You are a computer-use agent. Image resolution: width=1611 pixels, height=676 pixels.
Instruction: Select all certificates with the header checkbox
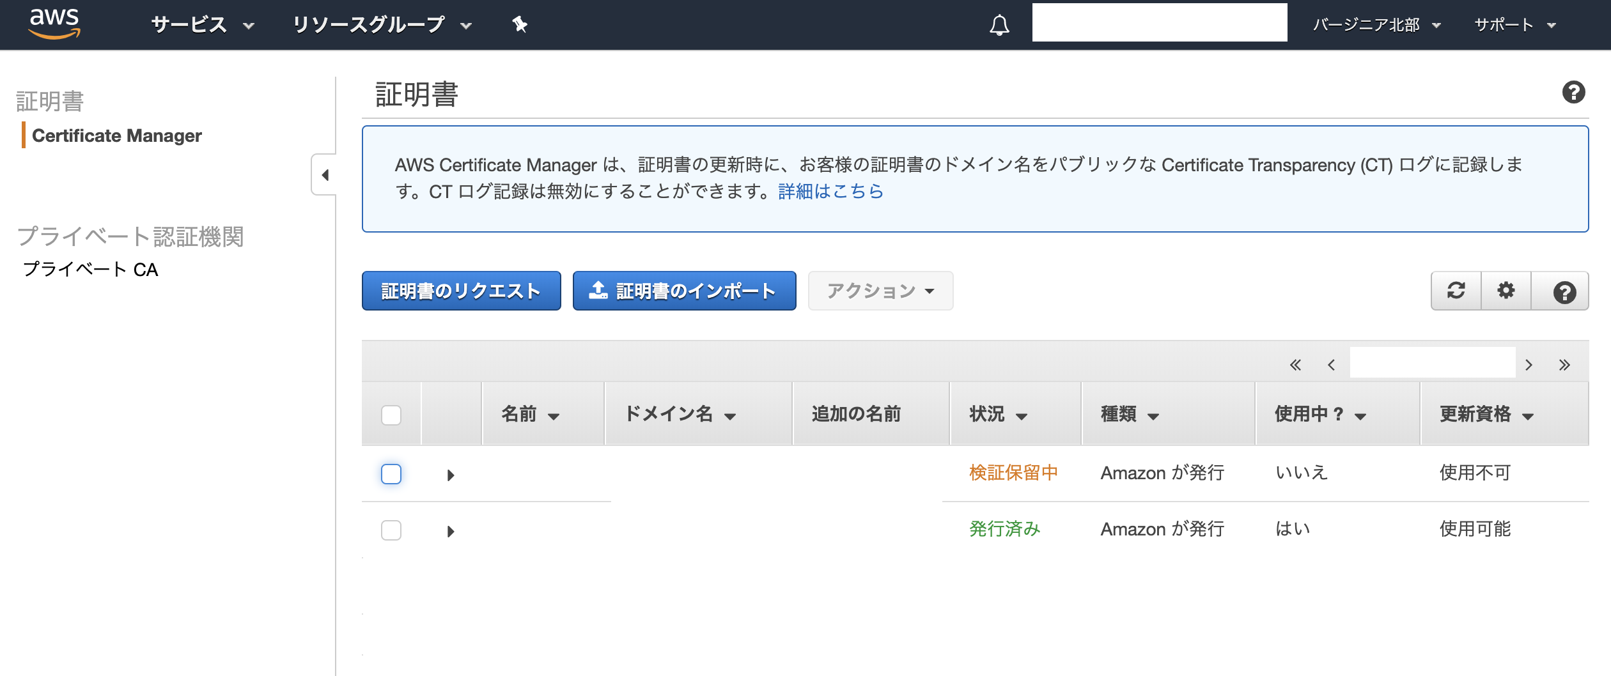(391, 414)
